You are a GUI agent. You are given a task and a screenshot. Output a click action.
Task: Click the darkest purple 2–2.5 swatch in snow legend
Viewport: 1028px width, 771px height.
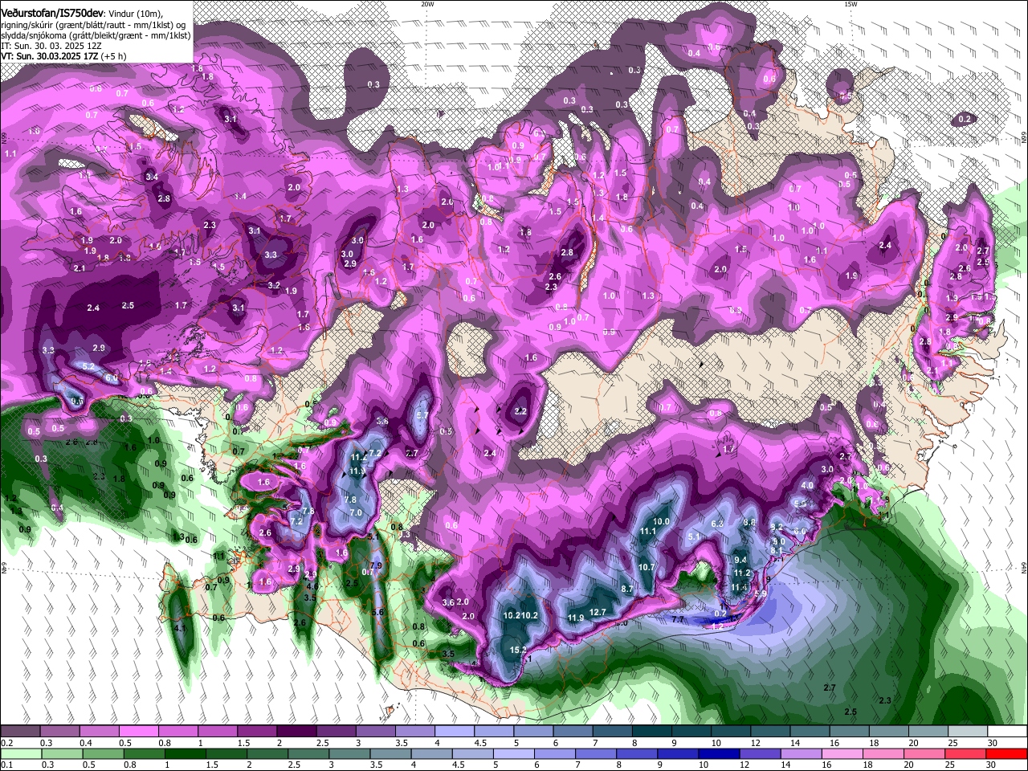[296, 732]
